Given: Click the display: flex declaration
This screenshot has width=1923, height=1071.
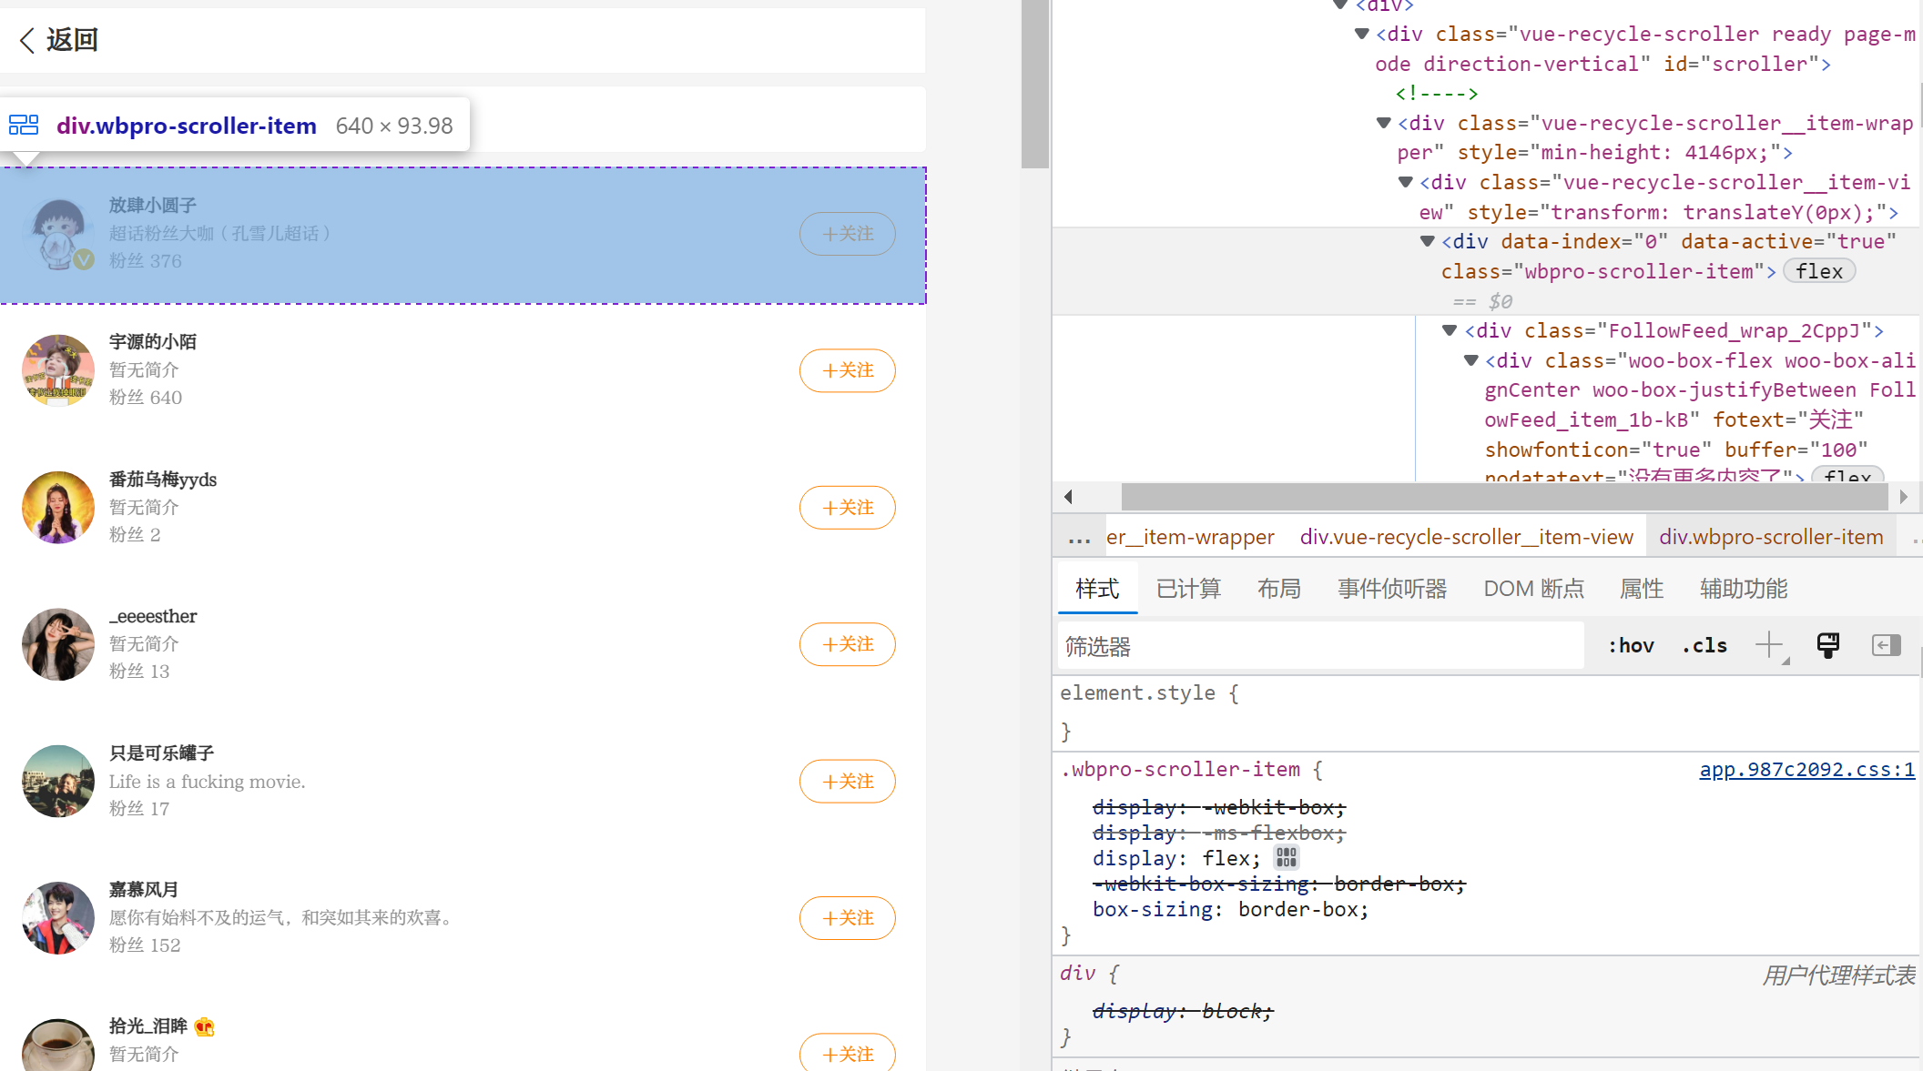Looking at the screenshot, I should pyautogui.click(x=1176, y=858).
